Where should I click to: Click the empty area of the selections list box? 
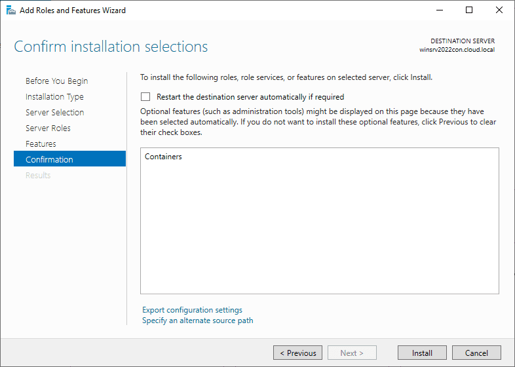pos(319,229)
